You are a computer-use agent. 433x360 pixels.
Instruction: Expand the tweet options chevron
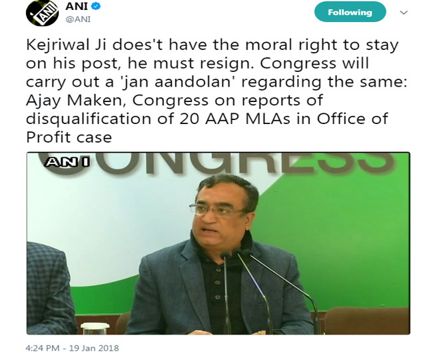tap(403, 13)
